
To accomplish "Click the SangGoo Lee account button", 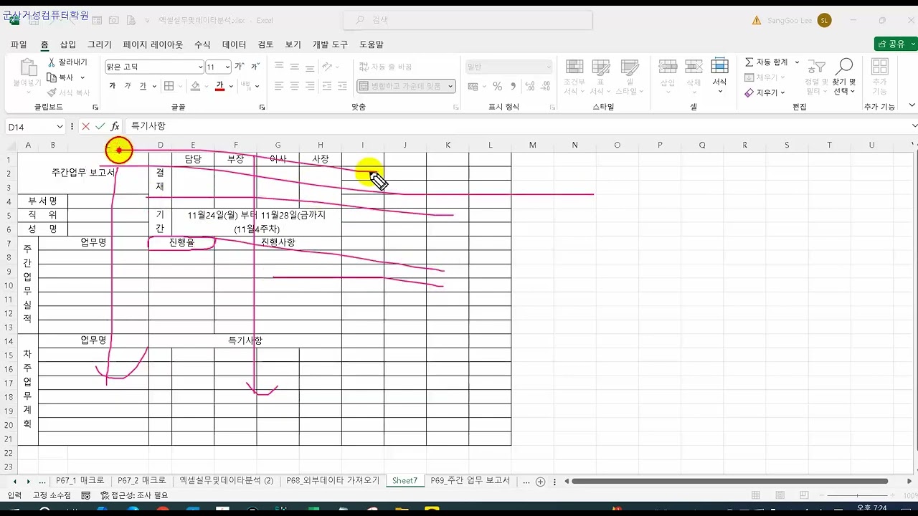I will (800, 20).
